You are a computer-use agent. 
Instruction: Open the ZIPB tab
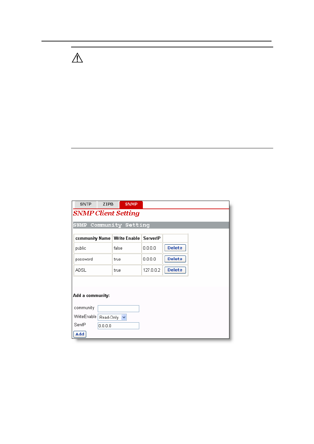point(108,204)
